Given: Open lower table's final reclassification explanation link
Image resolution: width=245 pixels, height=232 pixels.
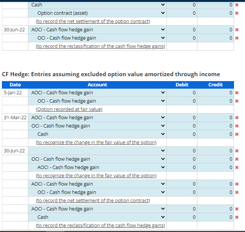Looking at the screenshot, I should click(100, 226).
